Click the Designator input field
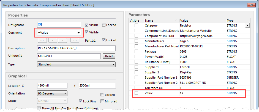 coord(59,25)
